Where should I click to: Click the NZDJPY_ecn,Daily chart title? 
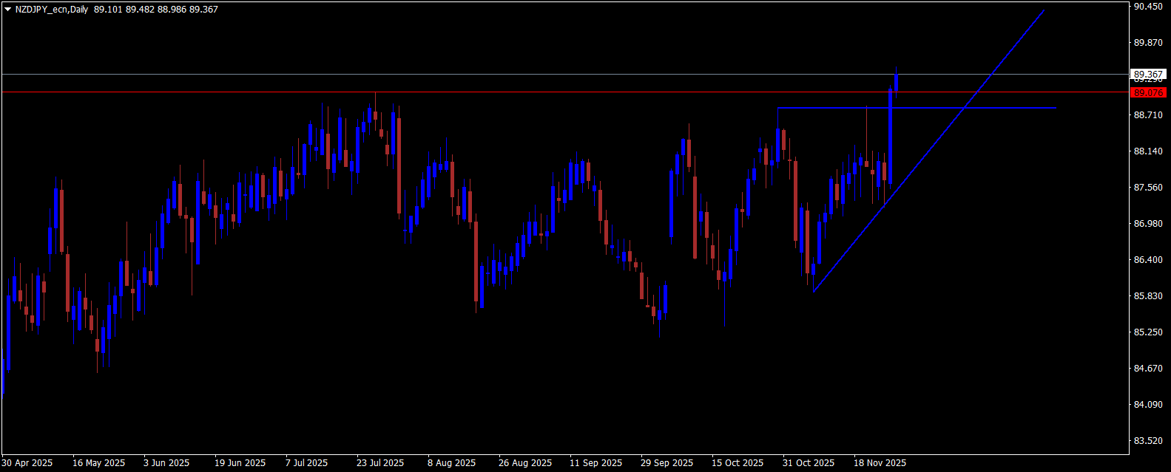click(52, 10)
